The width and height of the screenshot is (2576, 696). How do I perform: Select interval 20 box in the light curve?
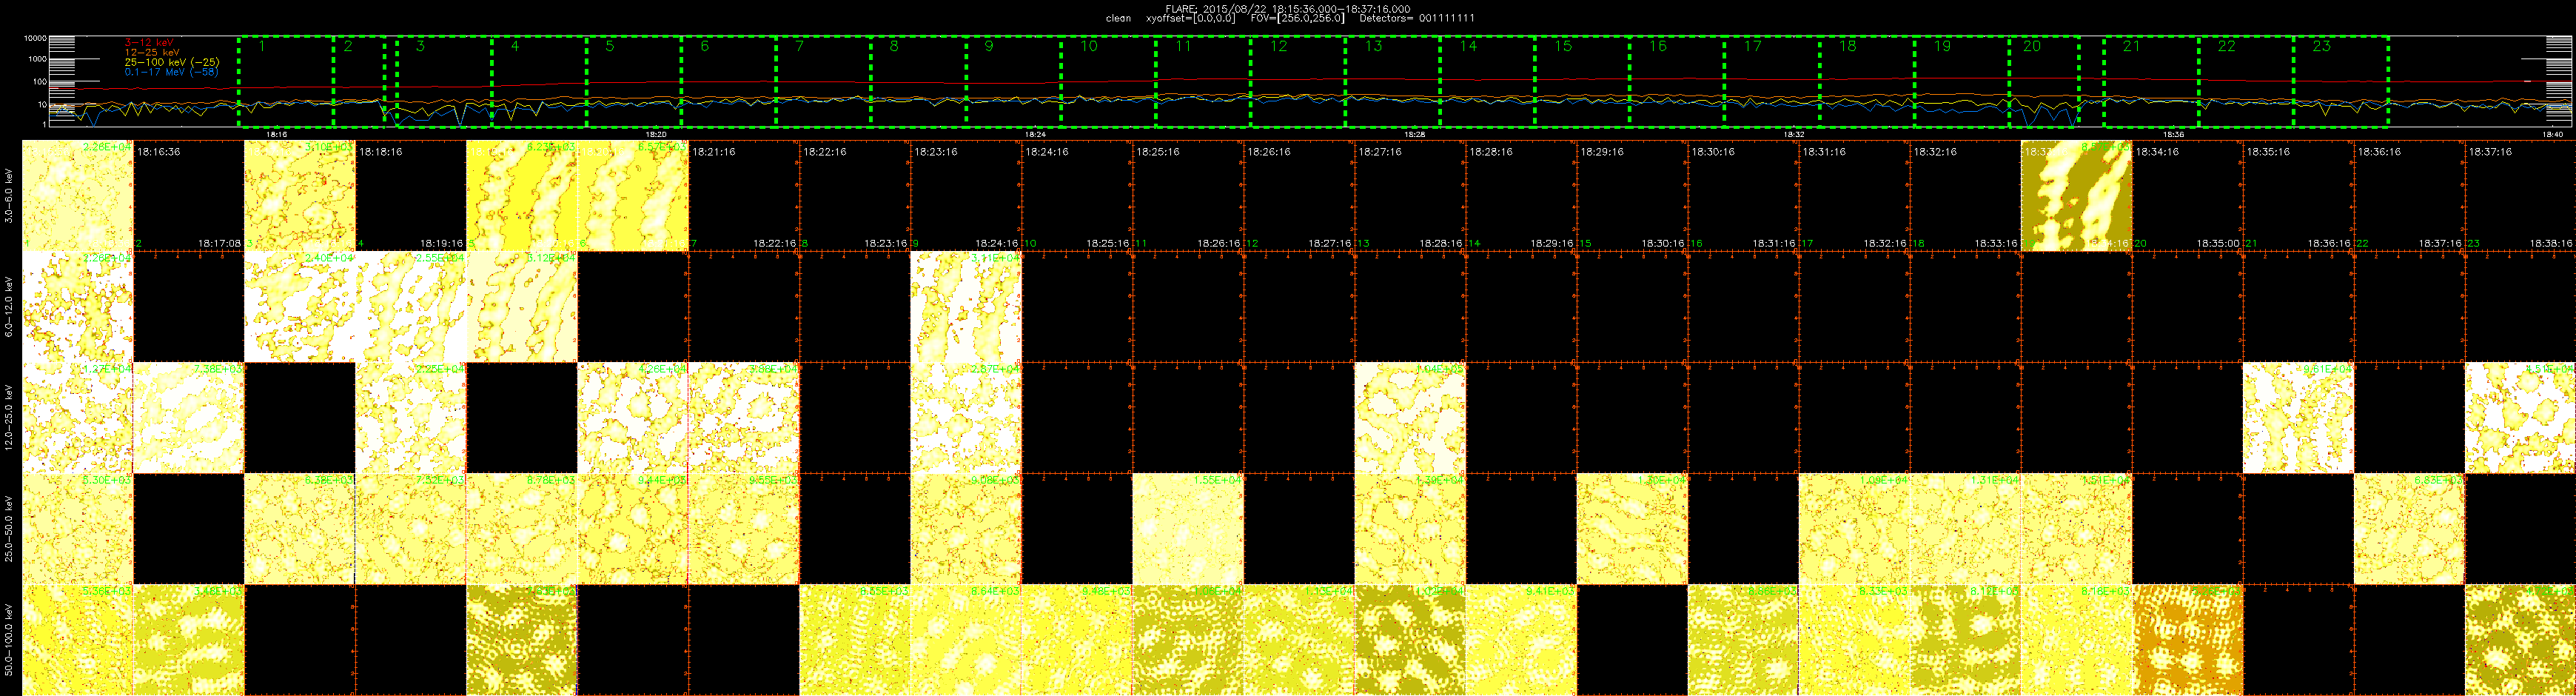2045,81
